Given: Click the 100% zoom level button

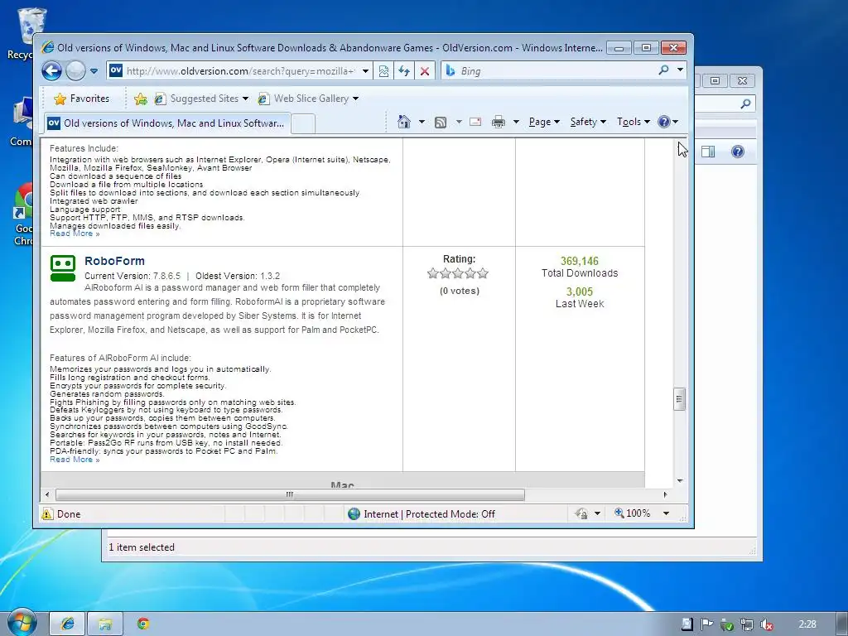Looking at the screenshot, I should tap(632, 513).
